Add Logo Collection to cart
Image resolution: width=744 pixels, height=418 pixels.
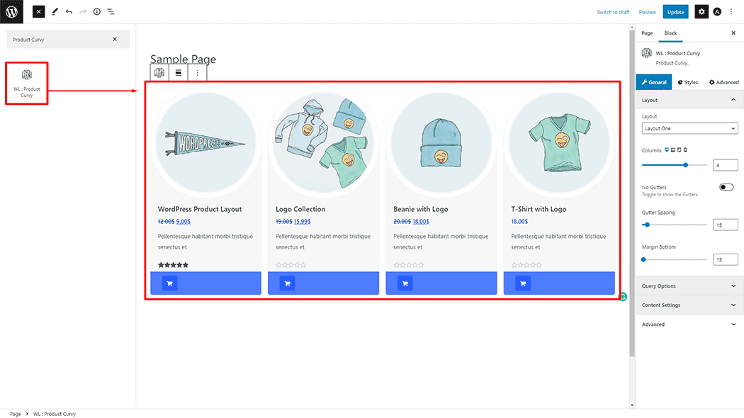point(287,283)
